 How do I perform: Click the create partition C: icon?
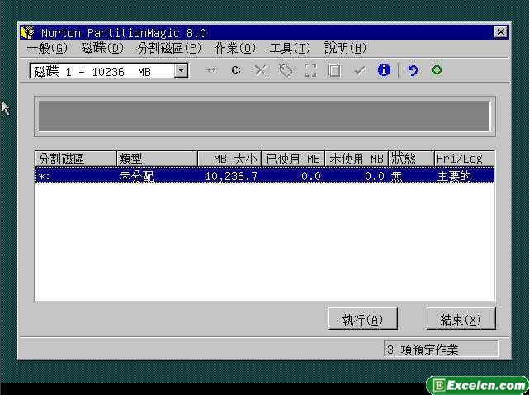point(236,71)
